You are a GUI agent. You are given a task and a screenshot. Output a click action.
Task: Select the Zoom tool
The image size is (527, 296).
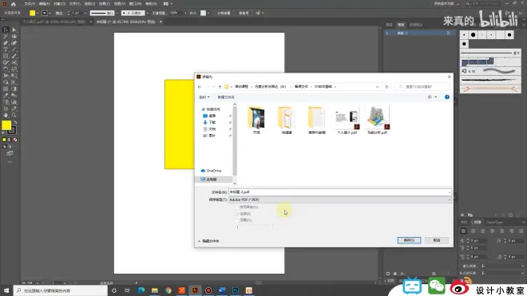(14, 115)
